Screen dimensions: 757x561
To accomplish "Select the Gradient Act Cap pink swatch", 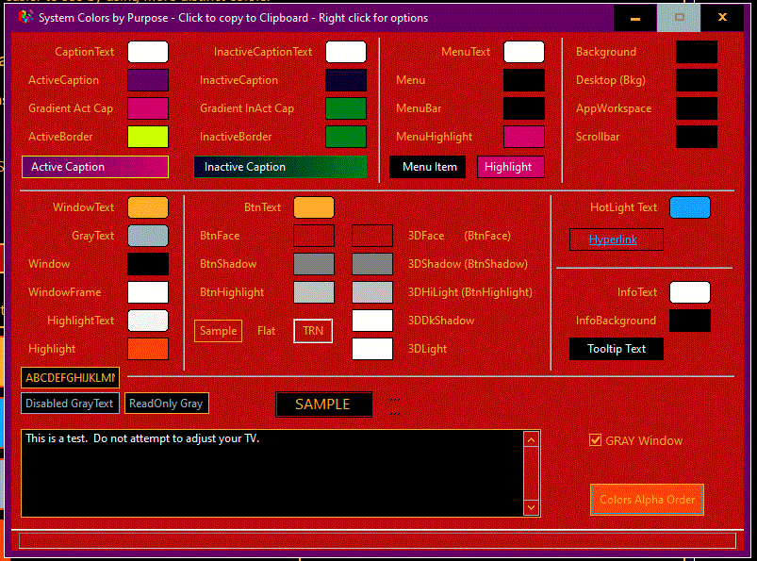I will [148, 108].
